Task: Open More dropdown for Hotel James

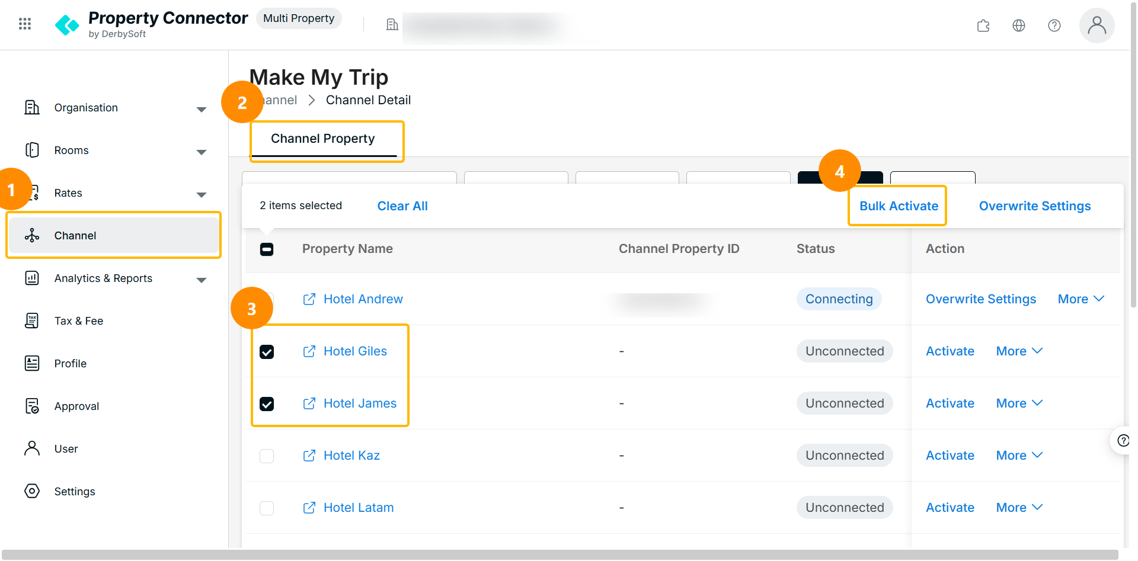Action: pyautogui.click(x=1019, y=403)
